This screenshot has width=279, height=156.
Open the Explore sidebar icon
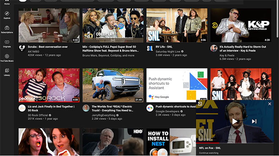[x=7, y=15]
